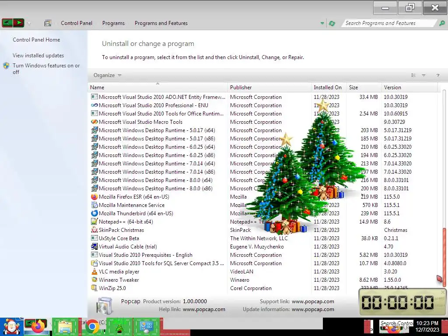Go to Programs breadcrumb
Image resolution: width=448 pixels, height=336 pixels.
click(113, 23)
